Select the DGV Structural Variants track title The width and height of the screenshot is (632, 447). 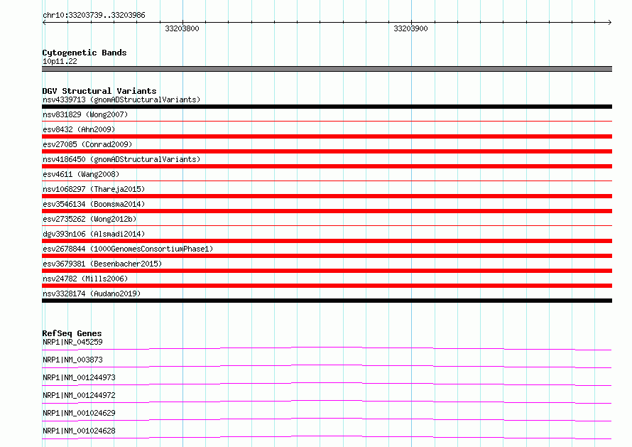click(99, 91)
